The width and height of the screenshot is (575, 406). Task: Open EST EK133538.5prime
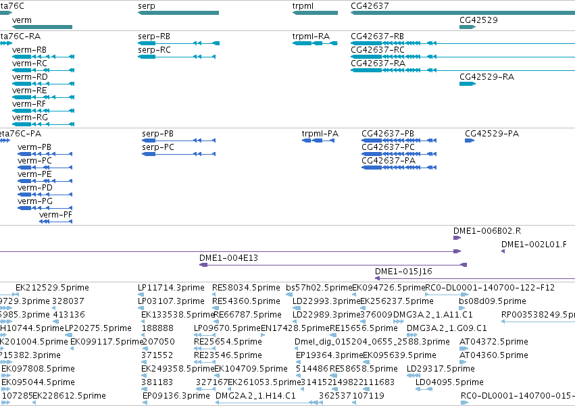point(178,315)
